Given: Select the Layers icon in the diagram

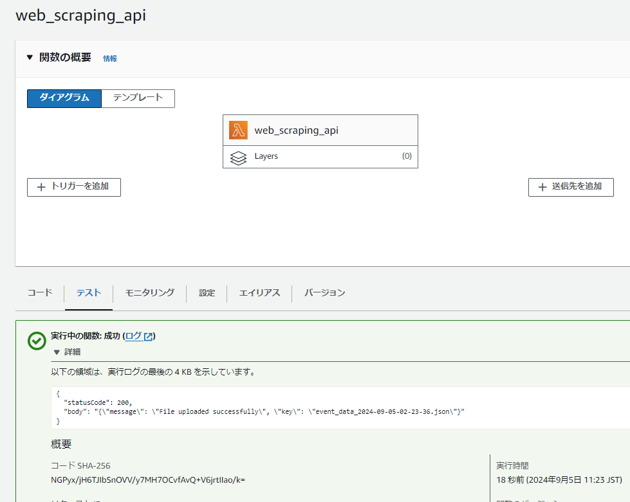Looking at the screenshot, I should tap(238, 156).
